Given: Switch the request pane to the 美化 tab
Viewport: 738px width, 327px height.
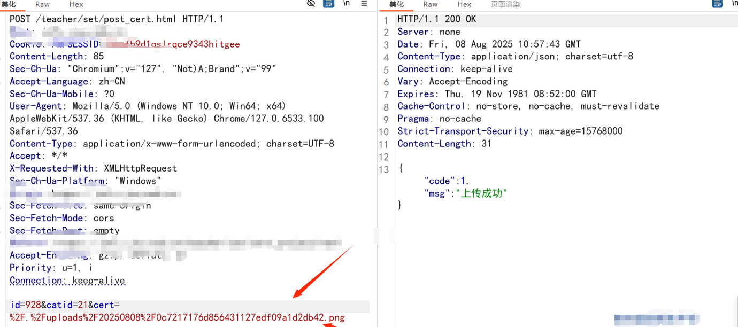Looking at the screenshot, I should point(9,4).
